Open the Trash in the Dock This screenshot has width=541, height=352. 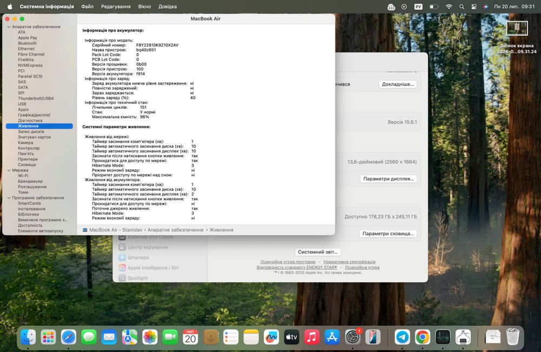click(513, 337)
